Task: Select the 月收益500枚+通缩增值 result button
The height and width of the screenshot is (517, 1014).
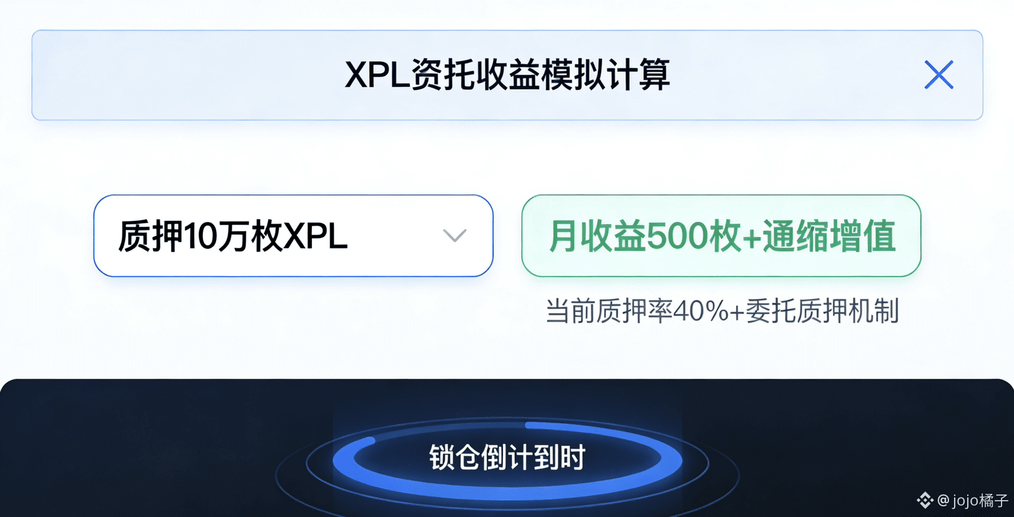Action: pyautogui.click(x=721, y=236)
